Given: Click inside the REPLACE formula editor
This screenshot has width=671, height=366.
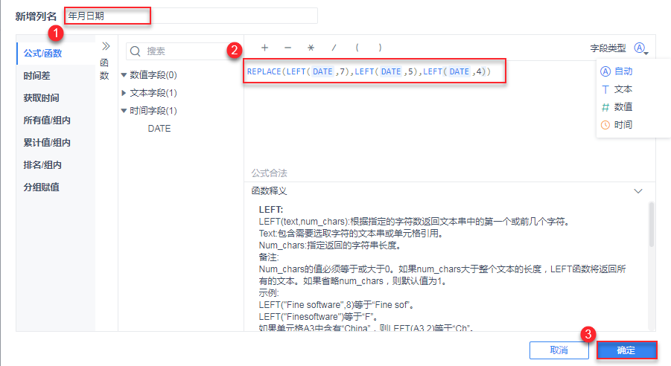Looking at the screenshot, I should (375, 71).
